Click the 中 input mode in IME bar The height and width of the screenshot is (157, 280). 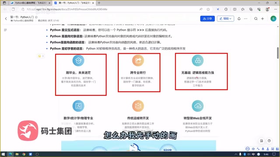tap(253, 149)
